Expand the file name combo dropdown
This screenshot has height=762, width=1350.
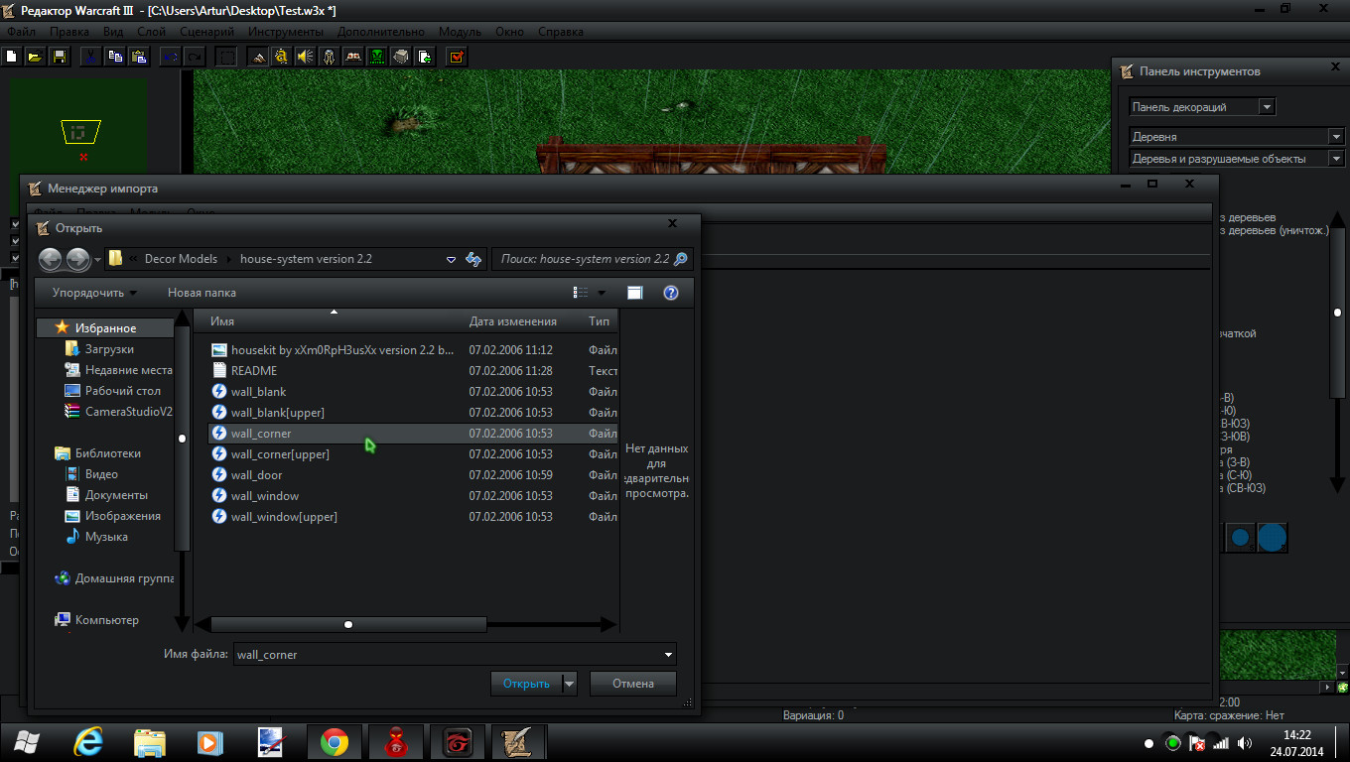(668, 655)
